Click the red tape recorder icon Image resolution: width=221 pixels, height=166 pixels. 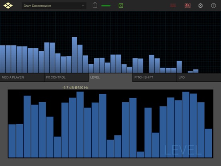coord(188,6)
